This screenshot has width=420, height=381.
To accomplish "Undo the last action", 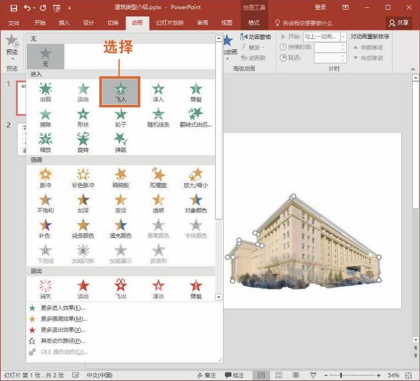I will [x=27, y=8].
